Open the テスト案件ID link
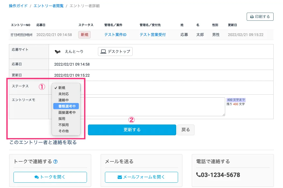Viewport: 283px width, 188px height. pos(115,35)
